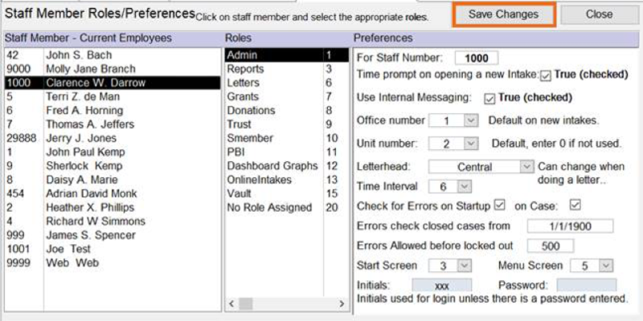Click the For Staff Number field
This screenshot has height=321, width=643.
point(476,58)
